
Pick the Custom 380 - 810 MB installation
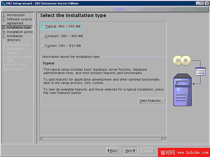[x=61, y=46]
